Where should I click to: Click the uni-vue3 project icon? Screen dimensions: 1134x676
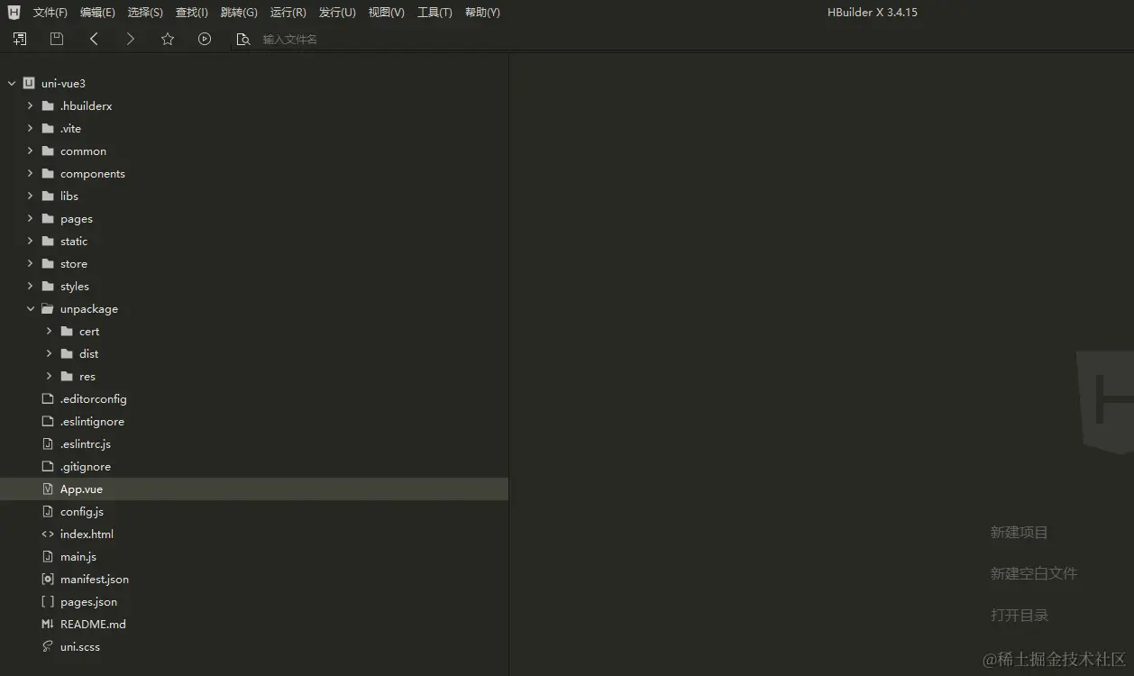(x=29, y=83)
